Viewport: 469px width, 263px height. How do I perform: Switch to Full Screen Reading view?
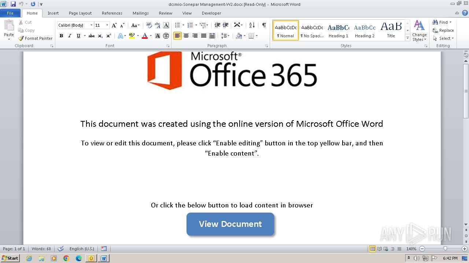point(379,249)
